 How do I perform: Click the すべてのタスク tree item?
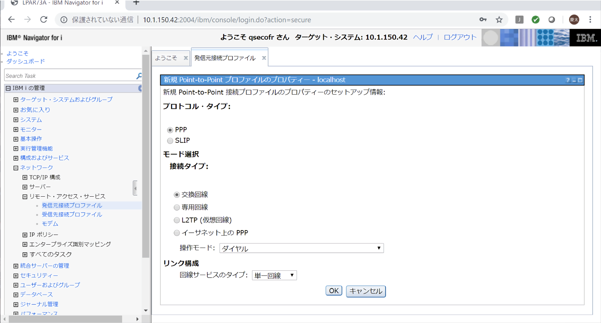coord(51,254)
